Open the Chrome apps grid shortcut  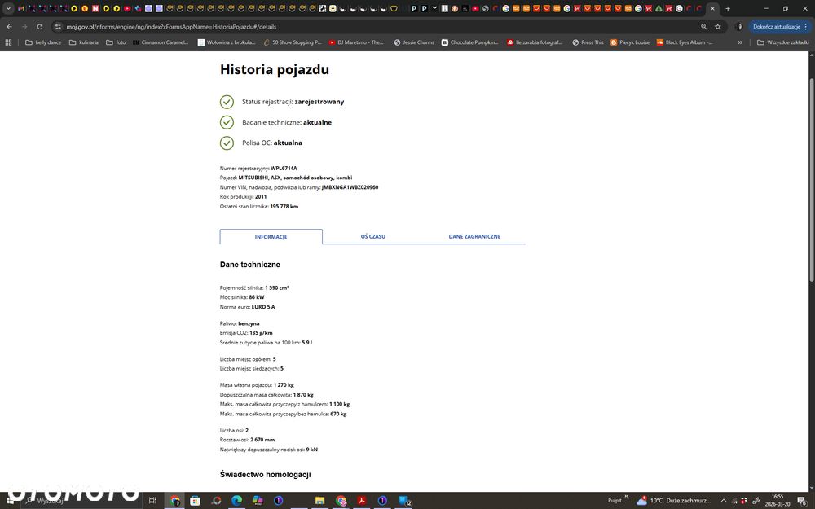coord(8,42)
